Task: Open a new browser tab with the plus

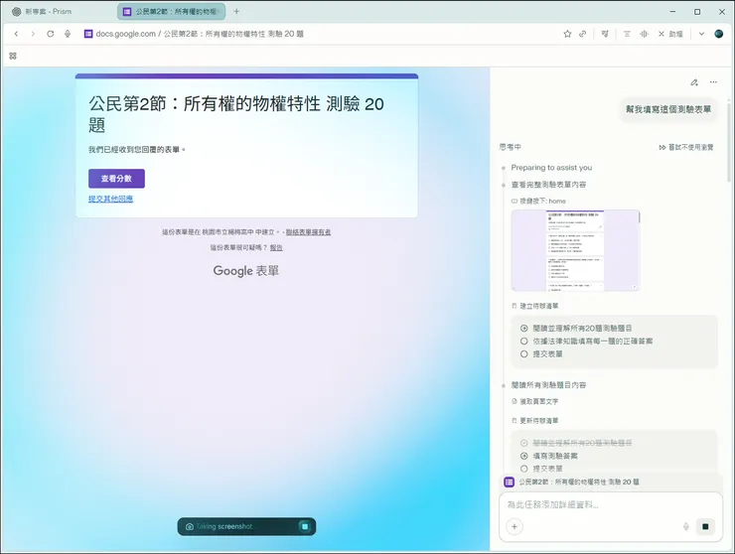Action: (236, 11)
